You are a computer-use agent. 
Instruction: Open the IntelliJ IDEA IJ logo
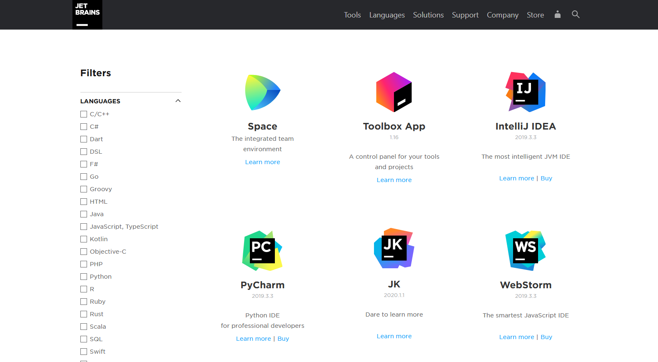tap(526, 92)
